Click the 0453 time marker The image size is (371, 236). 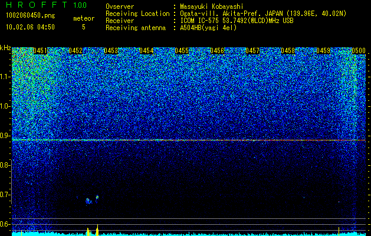point(111,51)
